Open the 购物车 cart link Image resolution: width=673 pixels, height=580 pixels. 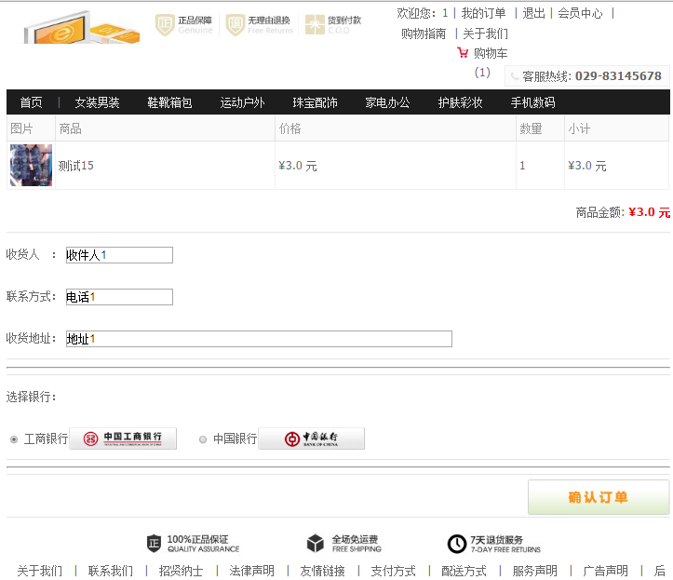pyautogui.click(x=491, y=53)
